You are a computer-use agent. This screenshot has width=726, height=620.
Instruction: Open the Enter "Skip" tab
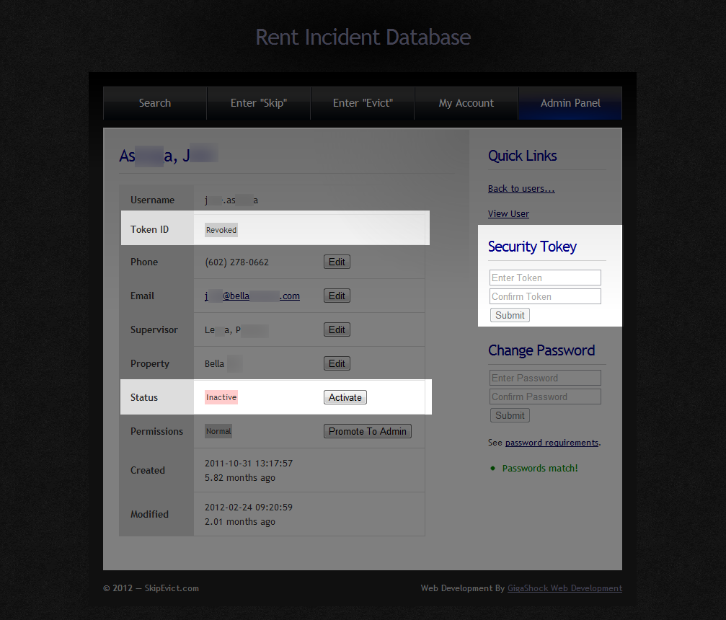point(259,103)
